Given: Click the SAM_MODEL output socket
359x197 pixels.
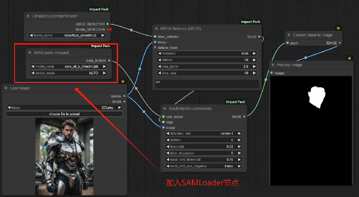Looking at the screenshot, I should click(109, 61).
